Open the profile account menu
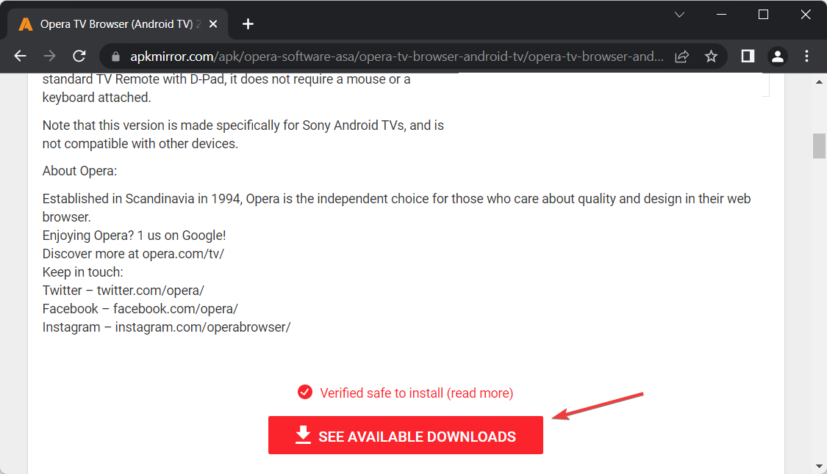827x474 pixels. click(778, 56)
